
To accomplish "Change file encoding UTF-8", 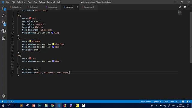I will [165, 101].
